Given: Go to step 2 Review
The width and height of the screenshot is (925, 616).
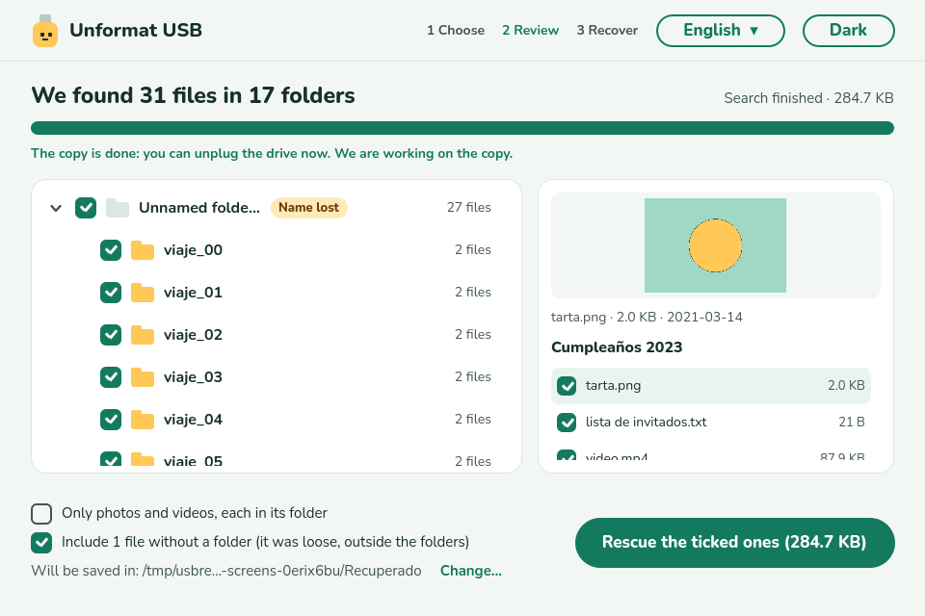Looking at the screenshot, I should [530, 31].
